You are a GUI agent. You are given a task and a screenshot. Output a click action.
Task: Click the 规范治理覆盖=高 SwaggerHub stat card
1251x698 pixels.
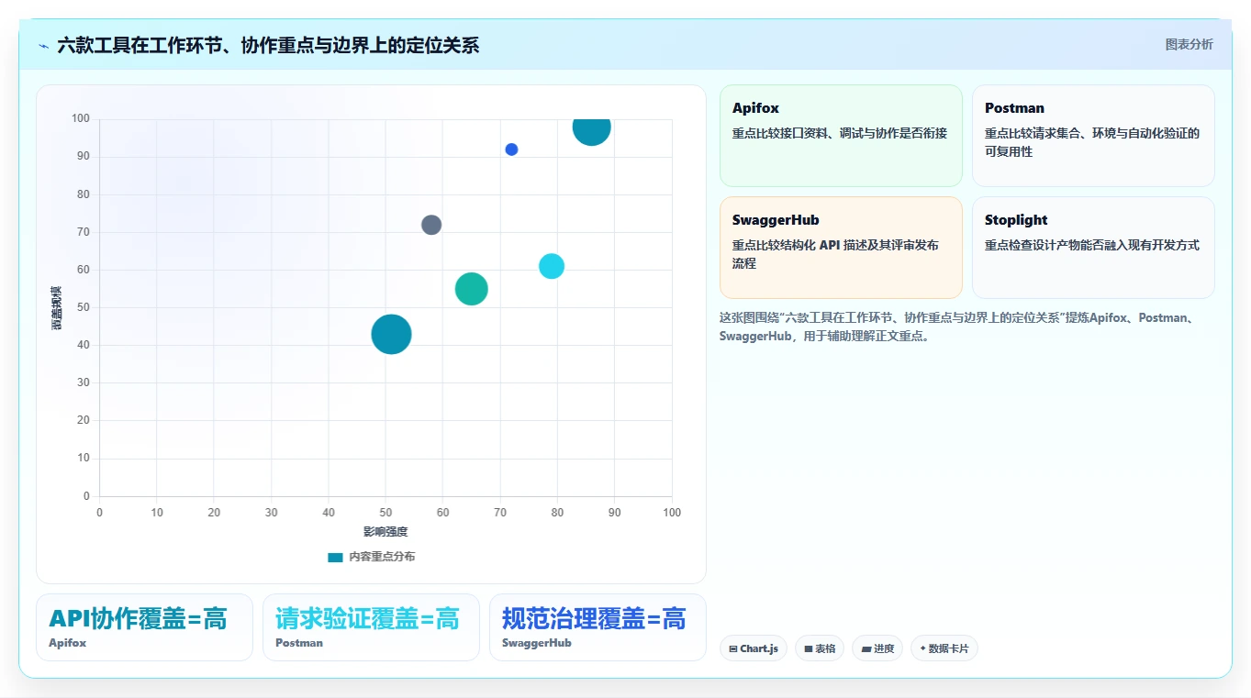(598, 627)
